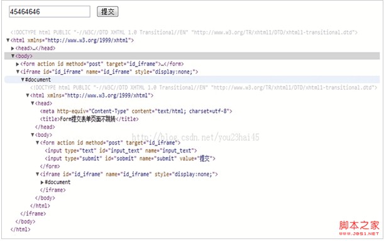Screen dimensions: 384x241
Task: Click the charset=utf-8 attribute value
Action: pyautogui.click(x=209, y=111)
